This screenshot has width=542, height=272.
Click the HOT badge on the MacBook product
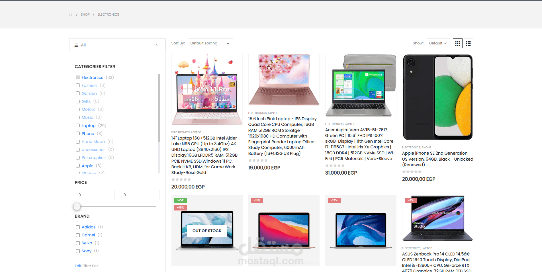[x=181, y=201]
